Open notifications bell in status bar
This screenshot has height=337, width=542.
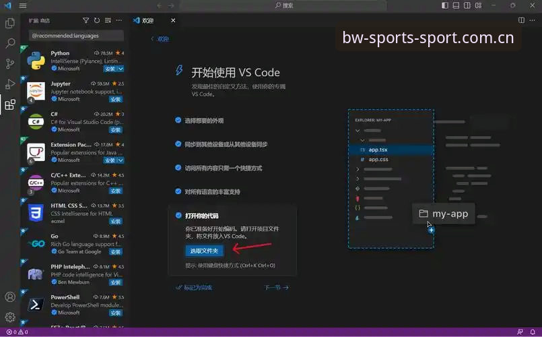(x=533, y=332)
